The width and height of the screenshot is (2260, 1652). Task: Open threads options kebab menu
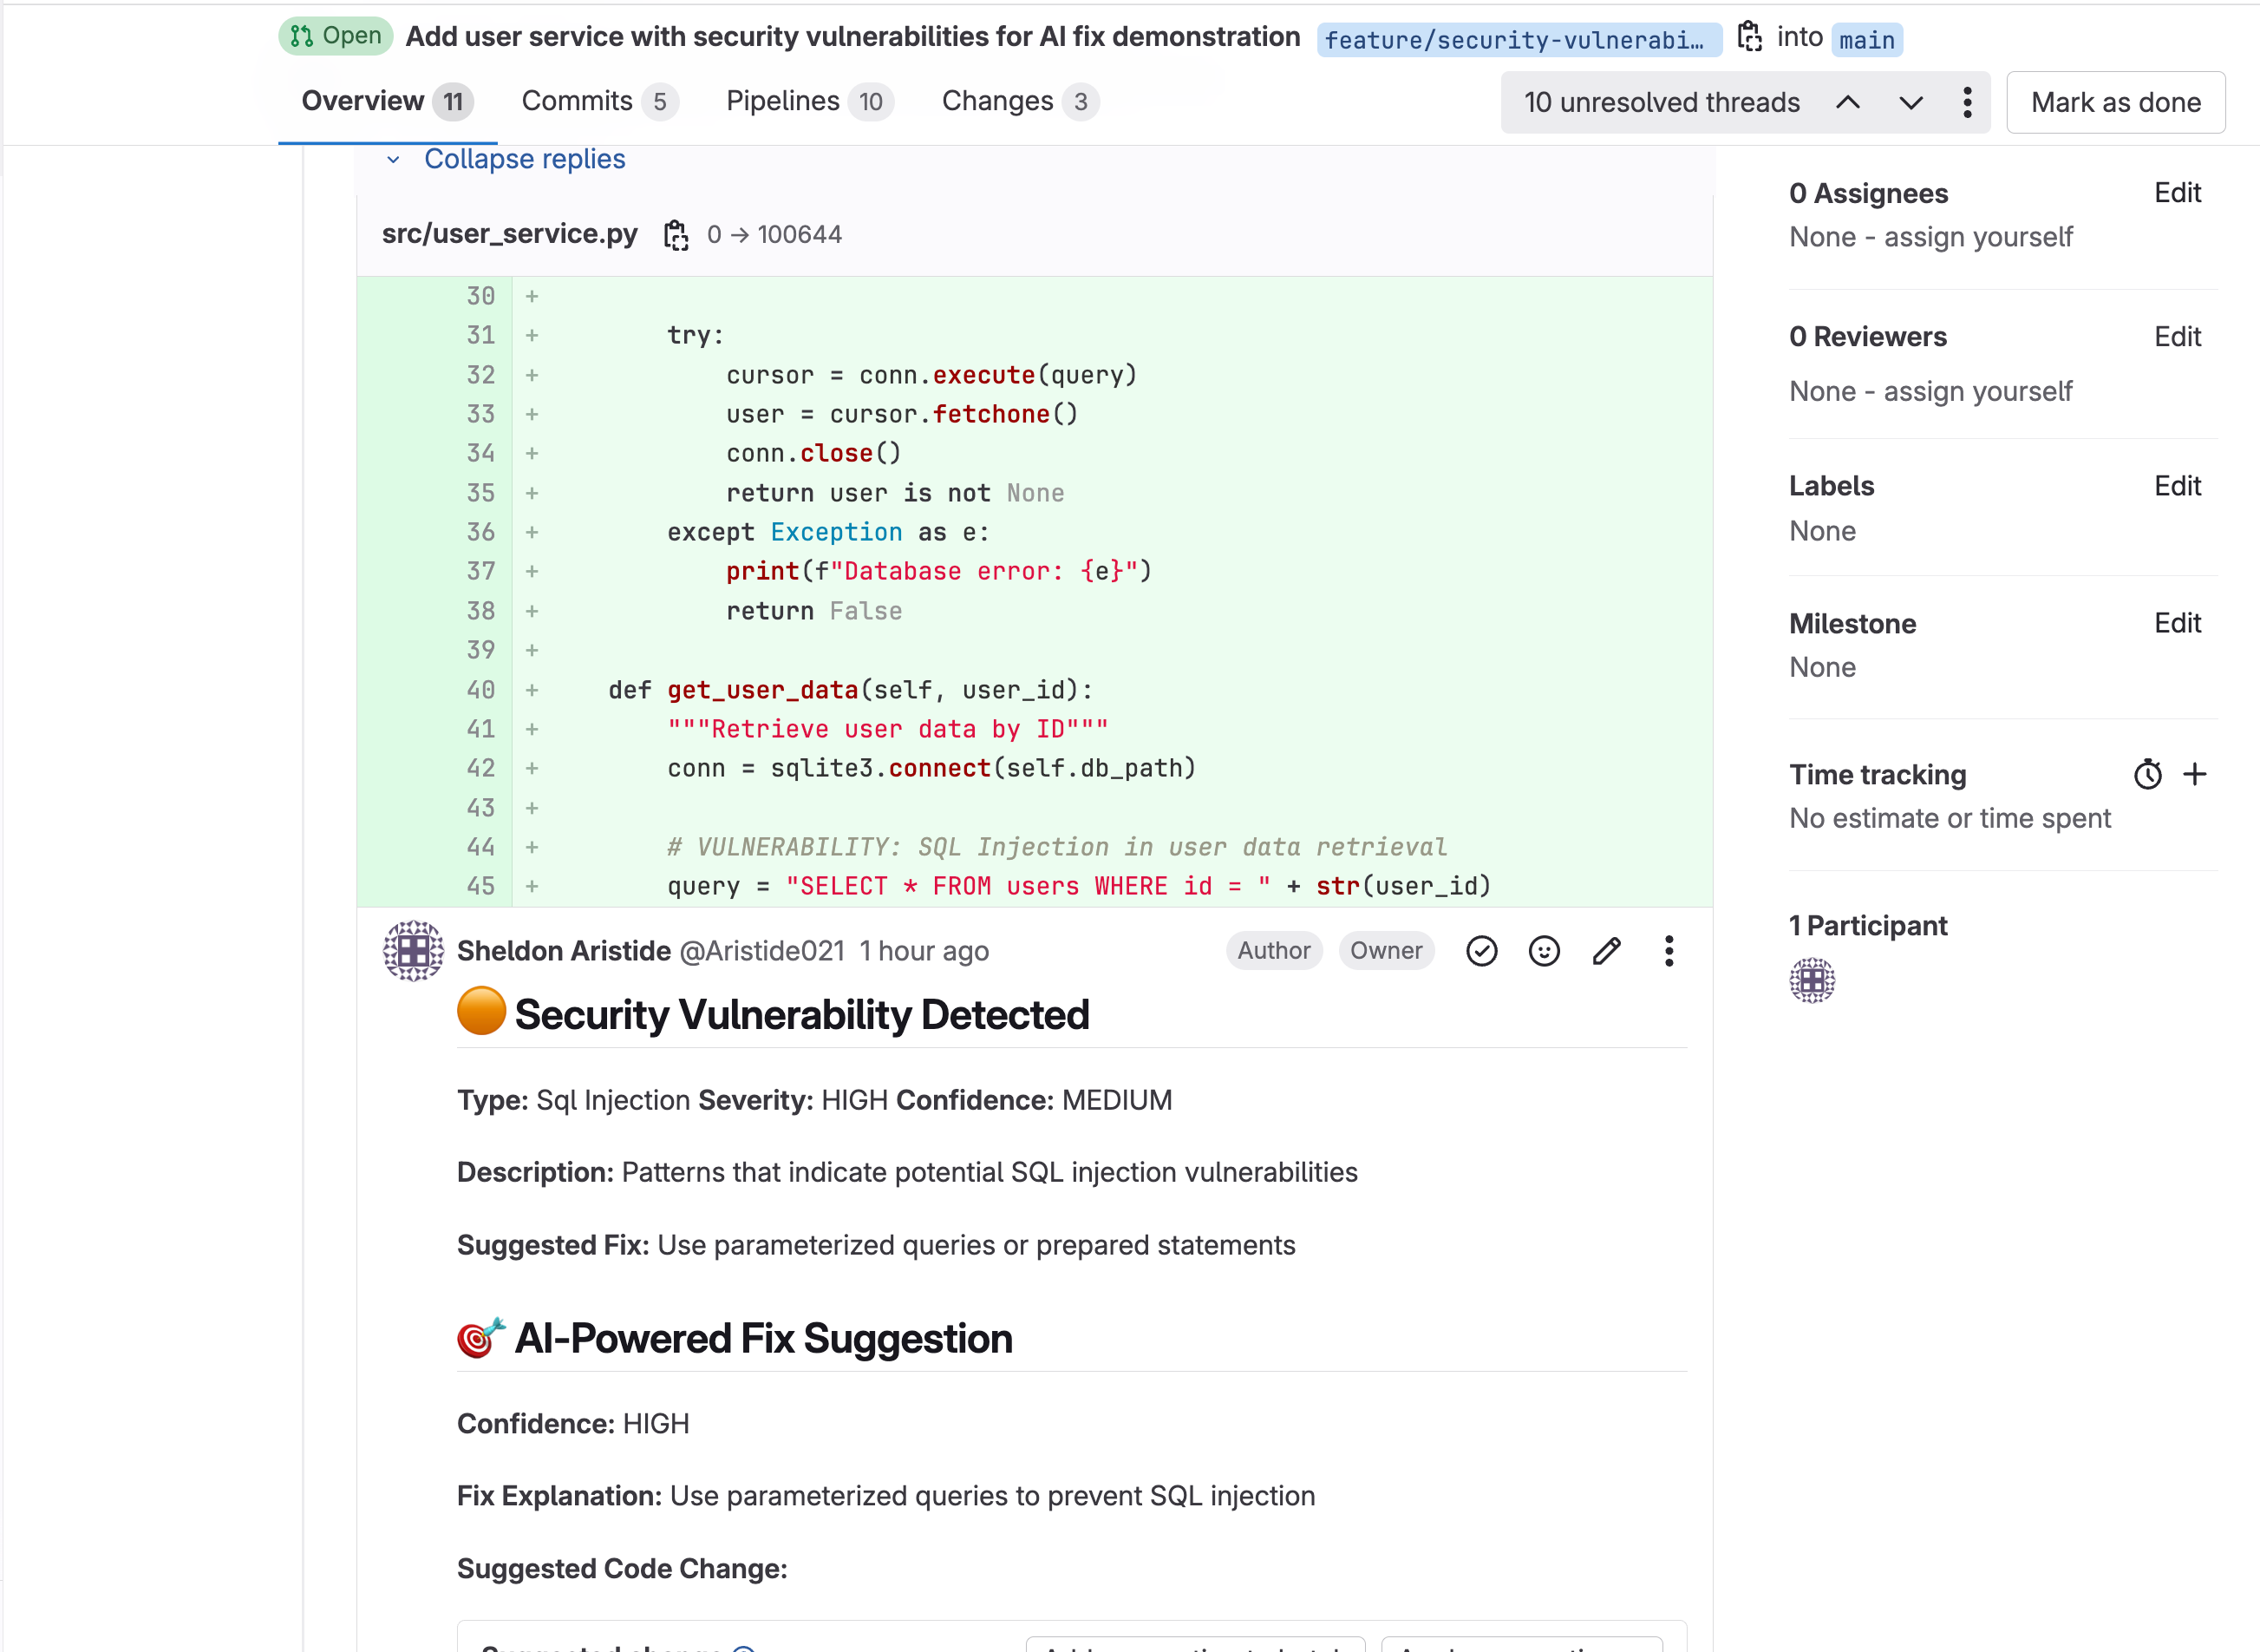point(1967,102)
